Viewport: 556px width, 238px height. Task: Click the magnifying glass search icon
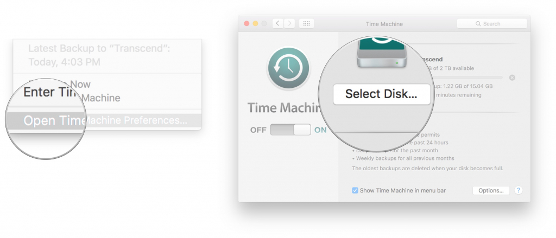(x=478, y=24)
